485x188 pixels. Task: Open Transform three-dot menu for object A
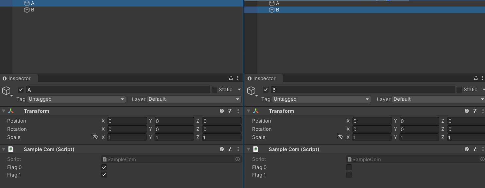[x=238, y=111]
